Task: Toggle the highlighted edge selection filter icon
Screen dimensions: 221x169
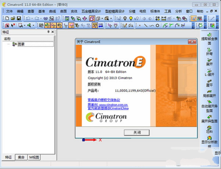Action: click(59, 25)
